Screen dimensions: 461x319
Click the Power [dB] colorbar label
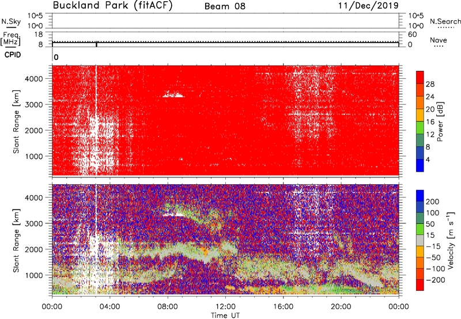(x=440, y=121)
